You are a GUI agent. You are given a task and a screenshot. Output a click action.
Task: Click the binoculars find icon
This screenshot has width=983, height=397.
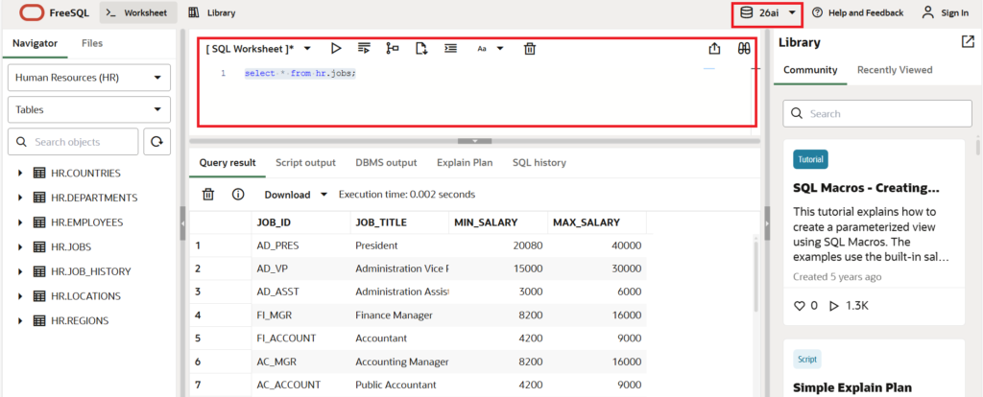coord(743,48)
